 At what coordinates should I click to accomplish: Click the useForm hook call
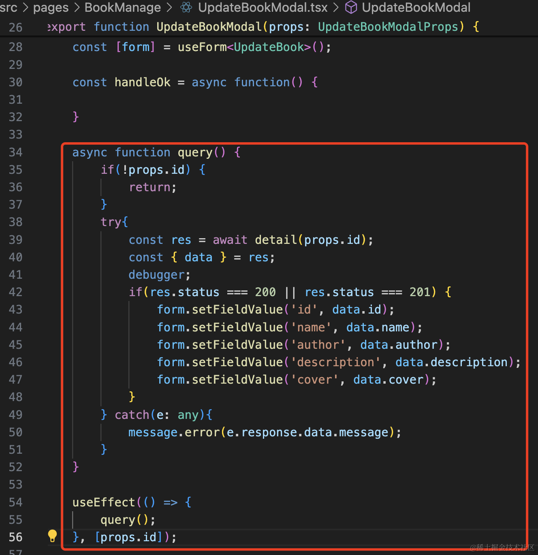[x=202, y=47]
